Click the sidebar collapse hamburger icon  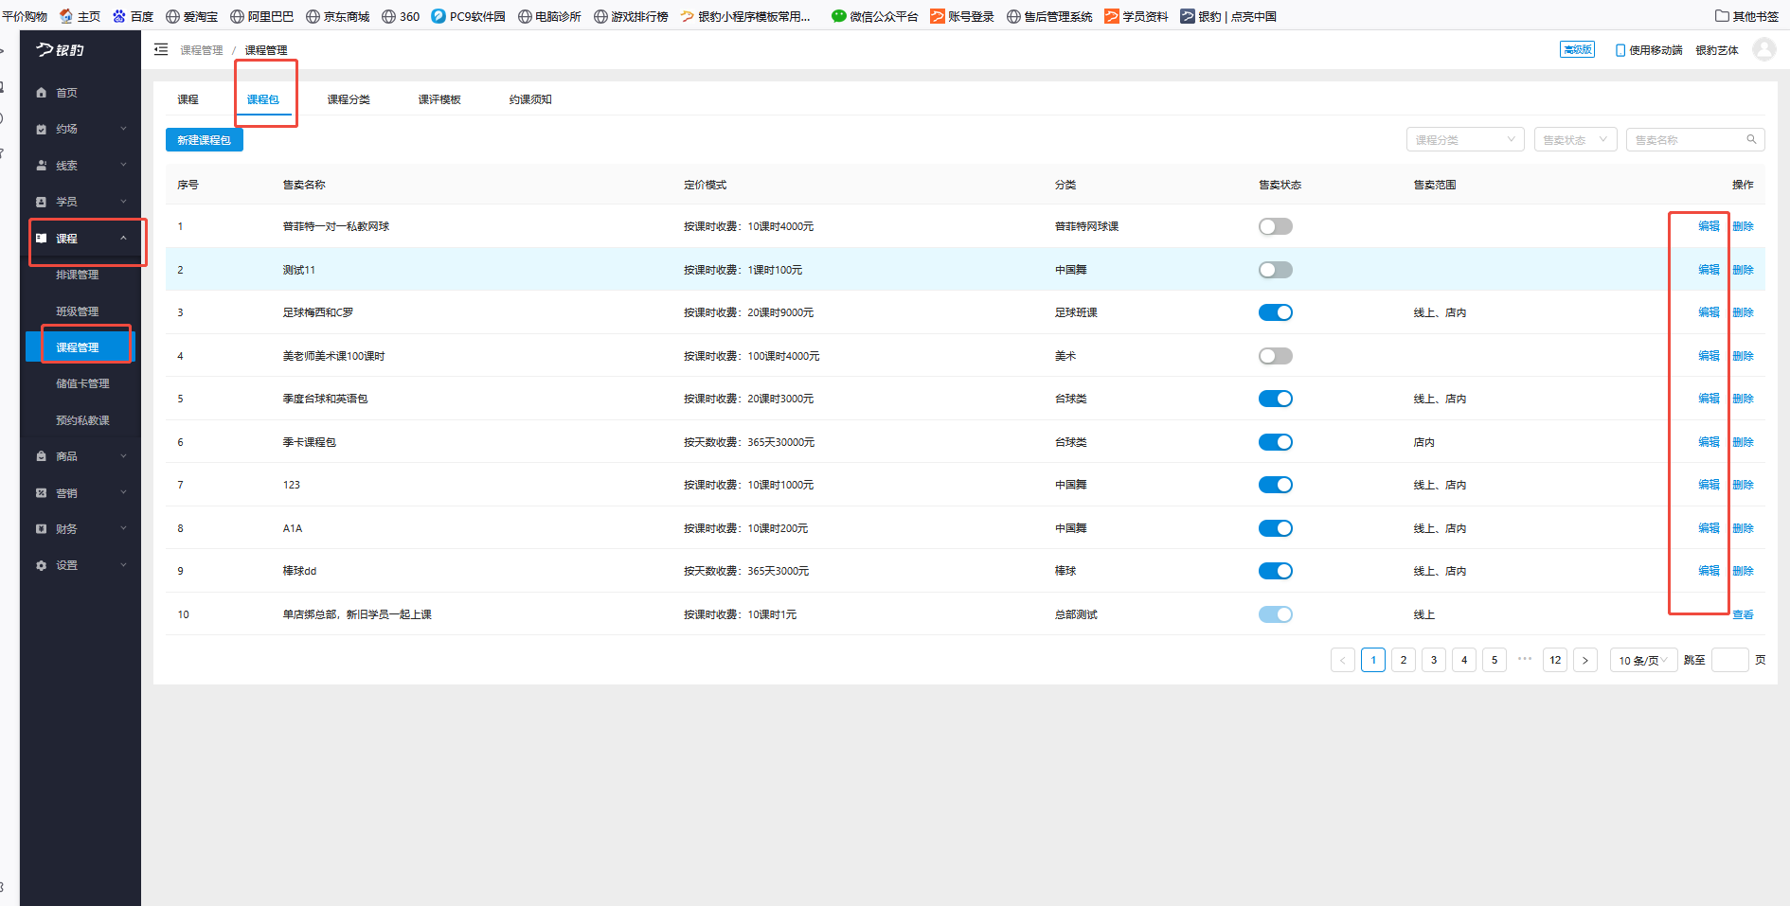click(161, 49)
